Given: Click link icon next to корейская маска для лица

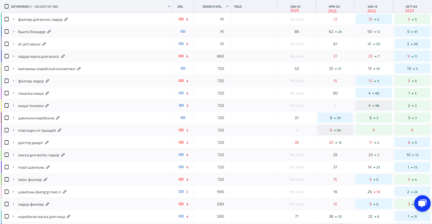Looking at the screenshot, I should click(x=69, y=217).
